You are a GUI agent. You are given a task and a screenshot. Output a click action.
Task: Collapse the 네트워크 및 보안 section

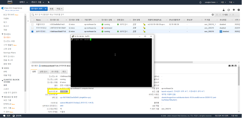point(2,97)
